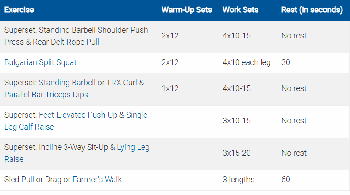Select the 3 lengths work sets cell

click(238, 179)
